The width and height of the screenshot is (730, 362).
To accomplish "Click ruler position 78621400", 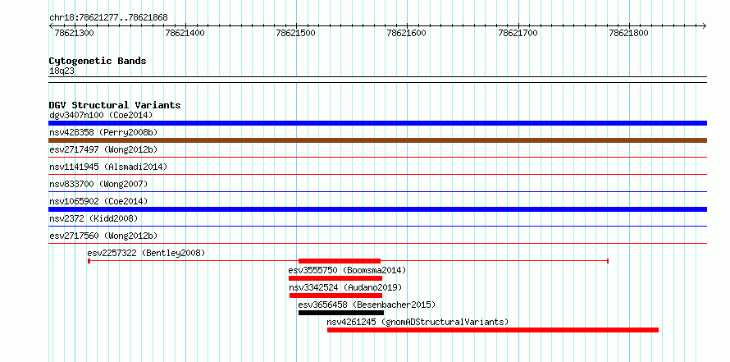I will pyautogui.click(x=185, y=33).
